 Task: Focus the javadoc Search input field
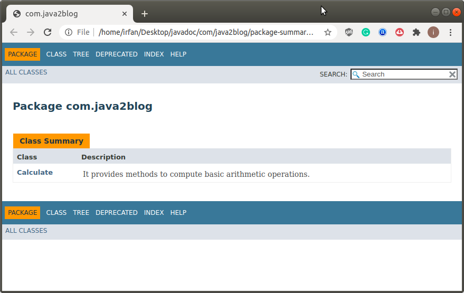pos(404,74)
